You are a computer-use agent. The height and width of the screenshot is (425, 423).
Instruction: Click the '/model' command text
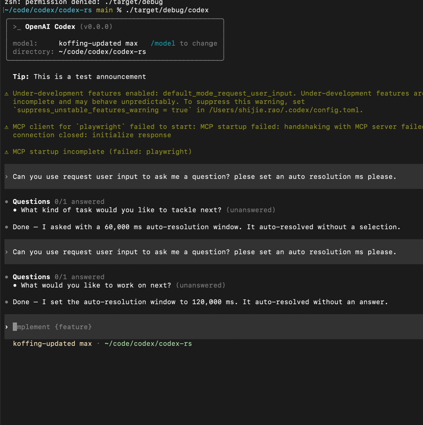(x=163, y=43)
